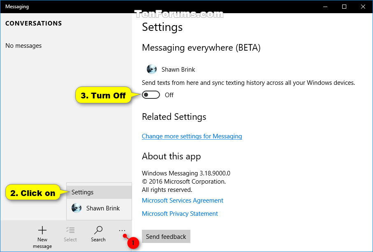This screenshot has width=373, height=252.
Task: Click the 'No messages' text
Action: point(23,45)
